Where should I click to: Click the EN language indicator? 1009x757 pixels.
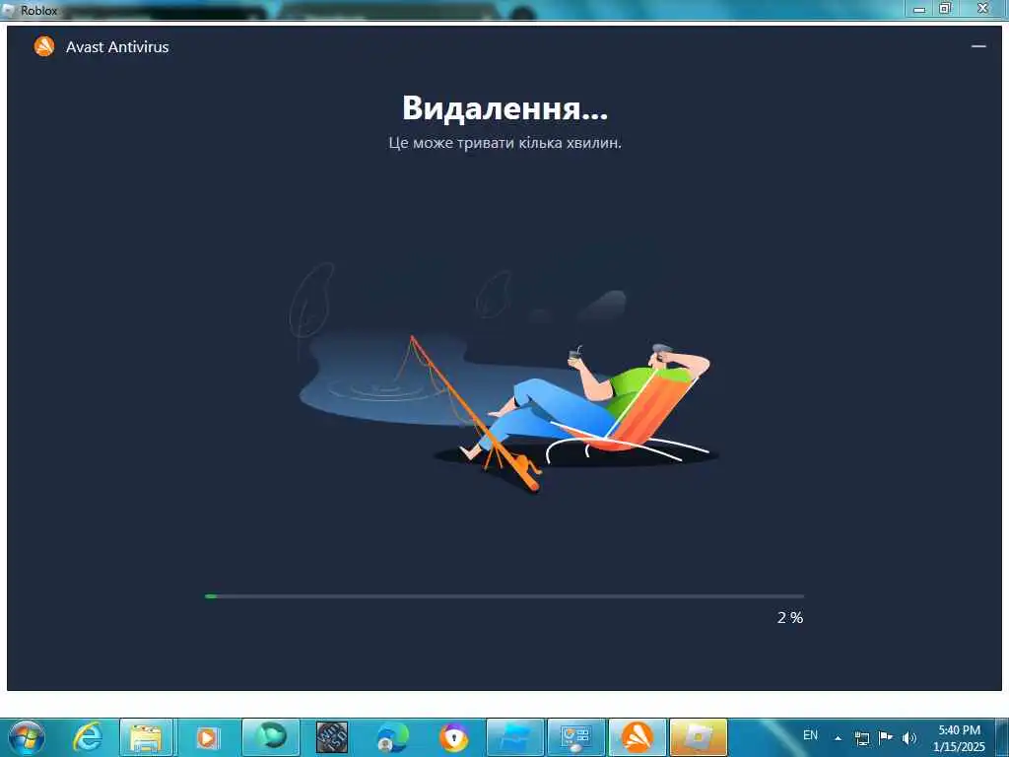pos(810,735)
